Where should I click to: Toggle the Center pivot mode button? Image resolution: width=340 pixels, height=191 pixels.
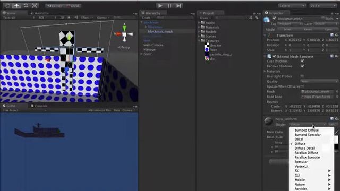pos(54,6)
